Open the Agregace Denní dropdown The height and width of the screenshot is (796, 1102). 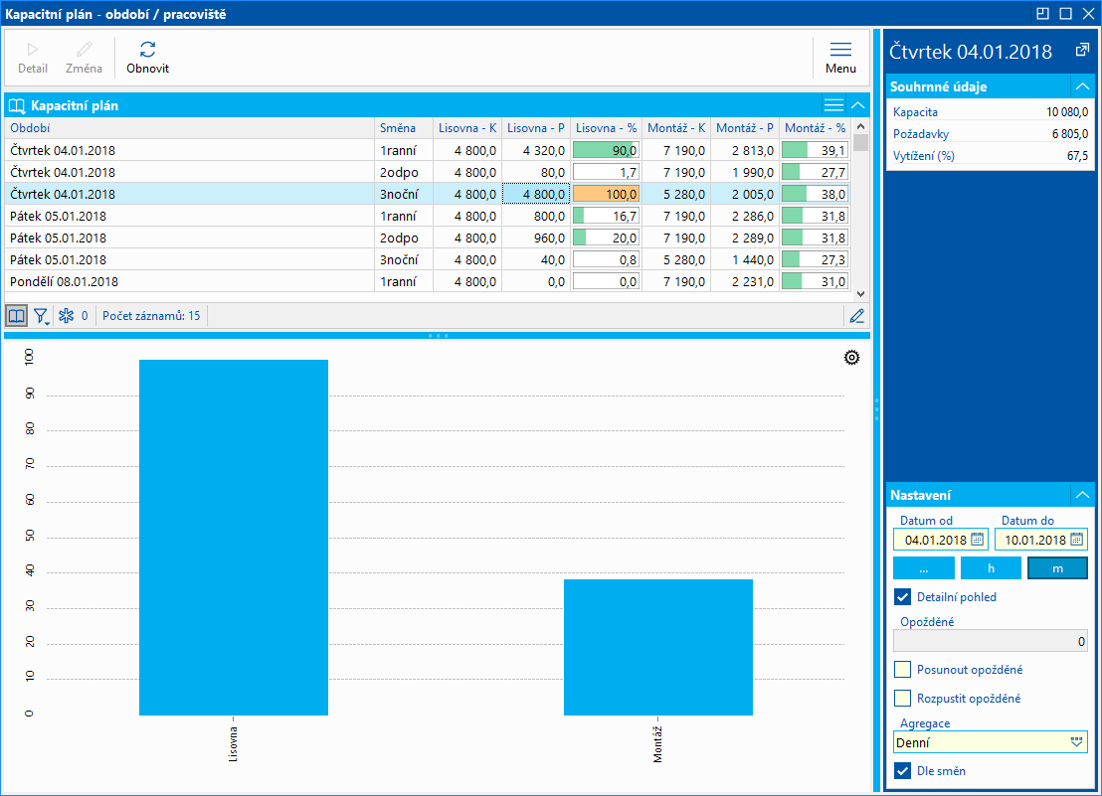coord(1075,742)
